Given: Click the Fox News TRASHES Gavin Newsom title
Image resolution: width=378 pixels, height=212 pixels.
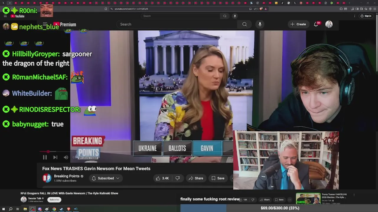Looking at the screenshot, I should point(96,168).
